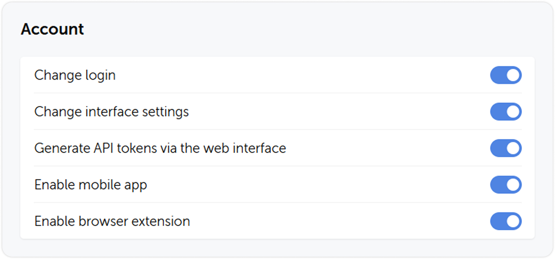Screen dimensions: 555x259
Task: Click the row containing Change login
Action: click(x=275, y=75)
